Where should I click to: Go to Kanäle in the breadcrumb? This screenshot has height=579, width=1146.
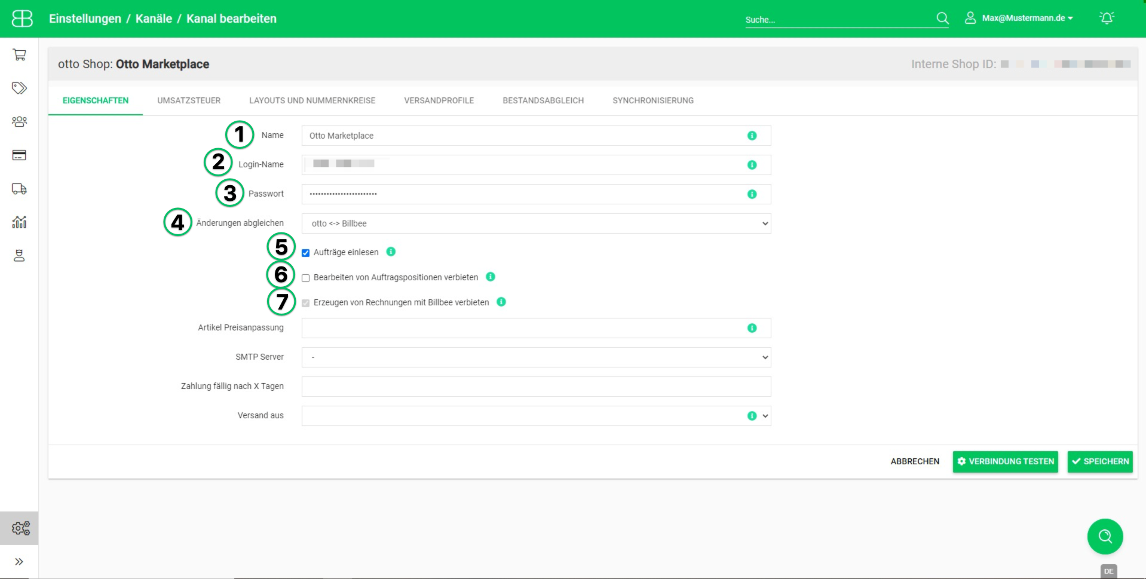(154, 19)
